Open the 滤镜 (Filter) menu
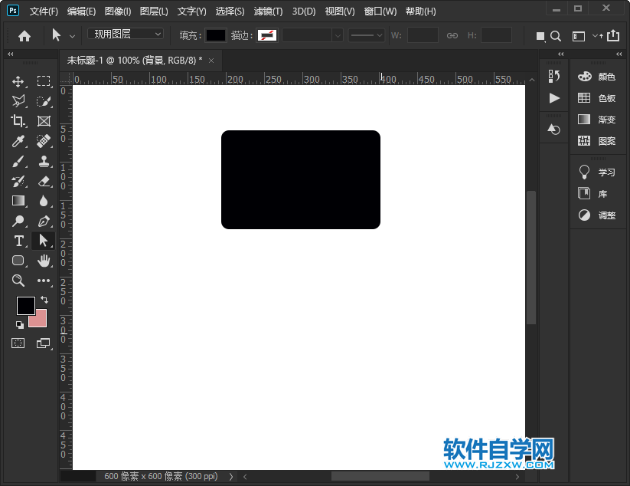Viewport: 630px width, 486px height. tap(268, 11)
